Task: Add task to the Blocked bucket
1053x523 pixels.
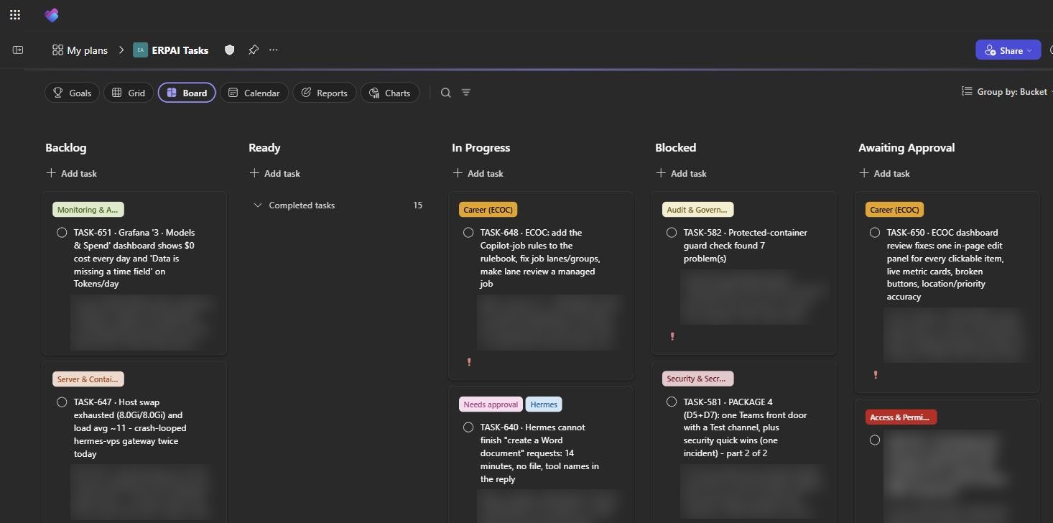Action: click(681, 173)
